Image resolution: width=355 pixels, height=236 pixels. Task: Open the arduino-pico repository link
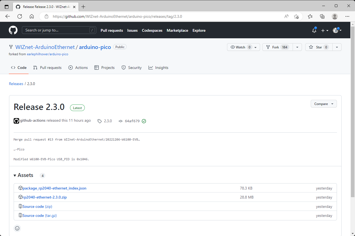[95, 47]
